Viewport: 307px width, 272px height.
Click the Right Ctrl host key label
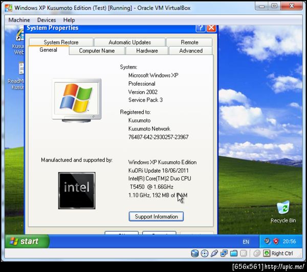coord(282,254)
